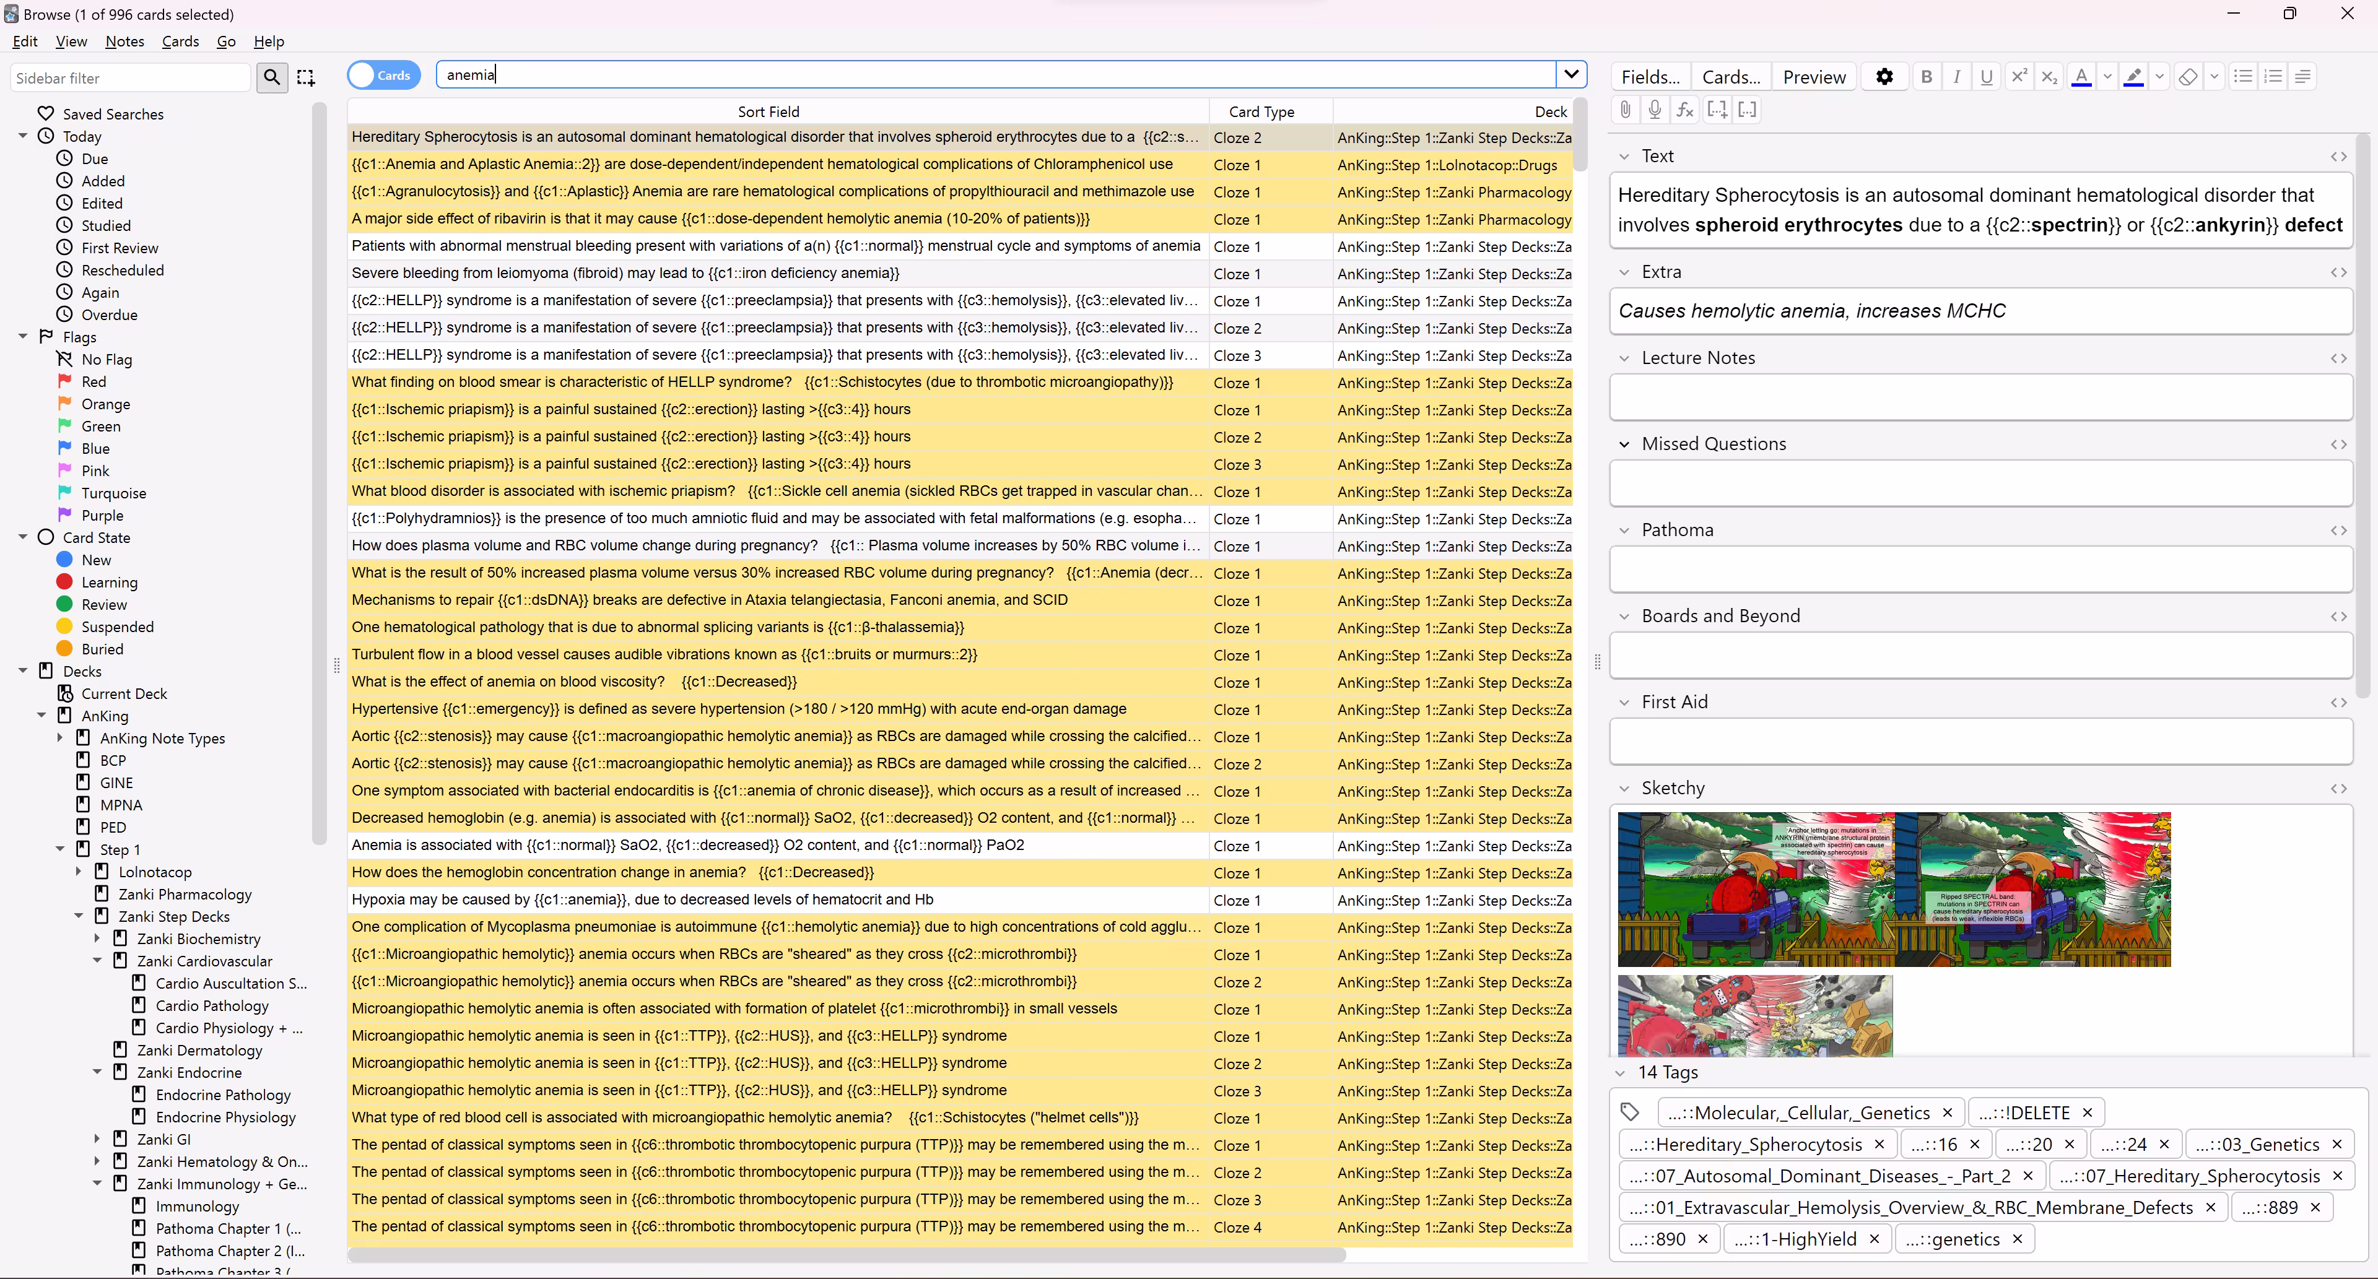
Task: Toggle bold formatting in the editor
Action: click(1927, 77)
